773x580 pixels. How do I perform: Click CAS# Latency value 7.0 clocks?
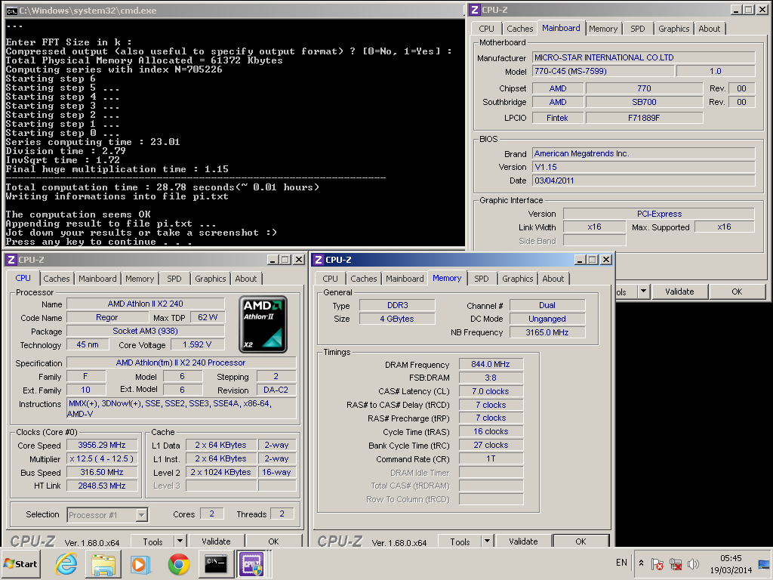click(491, 391)
